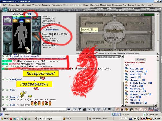
Task: Click the nickname MR Amon in user list
Action: [x=135, y=91]
